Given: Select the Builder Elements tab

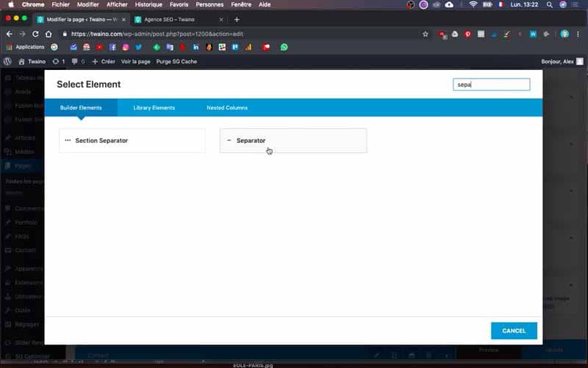Looking at the screenshot, I should point(81,107).
